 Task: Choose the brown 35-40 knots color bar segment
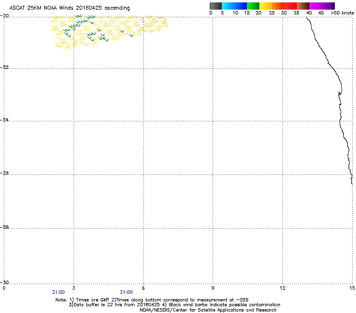pyautogui.click(x=303, y=6)
